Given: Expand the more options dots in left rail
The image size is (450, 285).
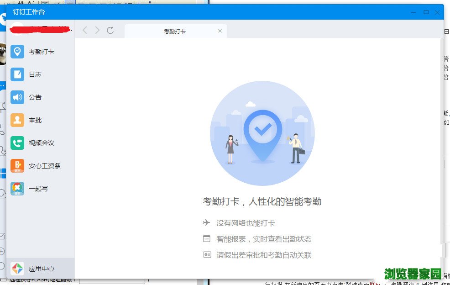Looking at the screenshot, I should pos(3,86).
